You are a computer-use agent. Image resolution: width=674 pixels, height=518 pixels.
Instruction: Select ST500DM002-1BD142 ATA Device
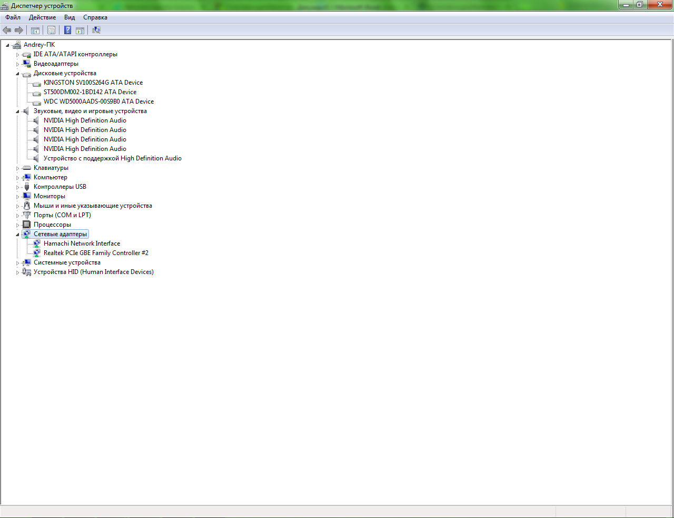click(x=90, y=92)
